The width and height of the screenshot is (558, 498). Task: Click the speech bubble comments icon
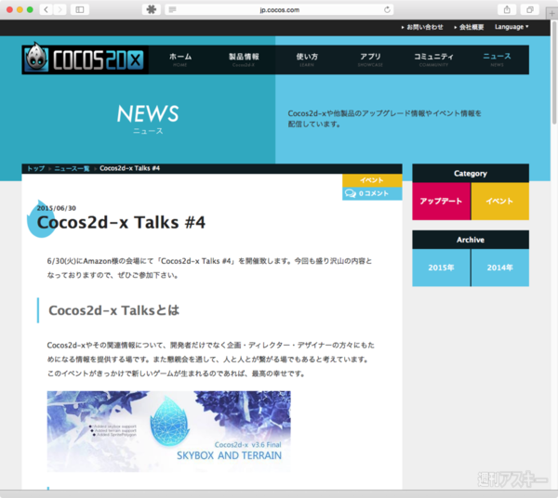351,193
